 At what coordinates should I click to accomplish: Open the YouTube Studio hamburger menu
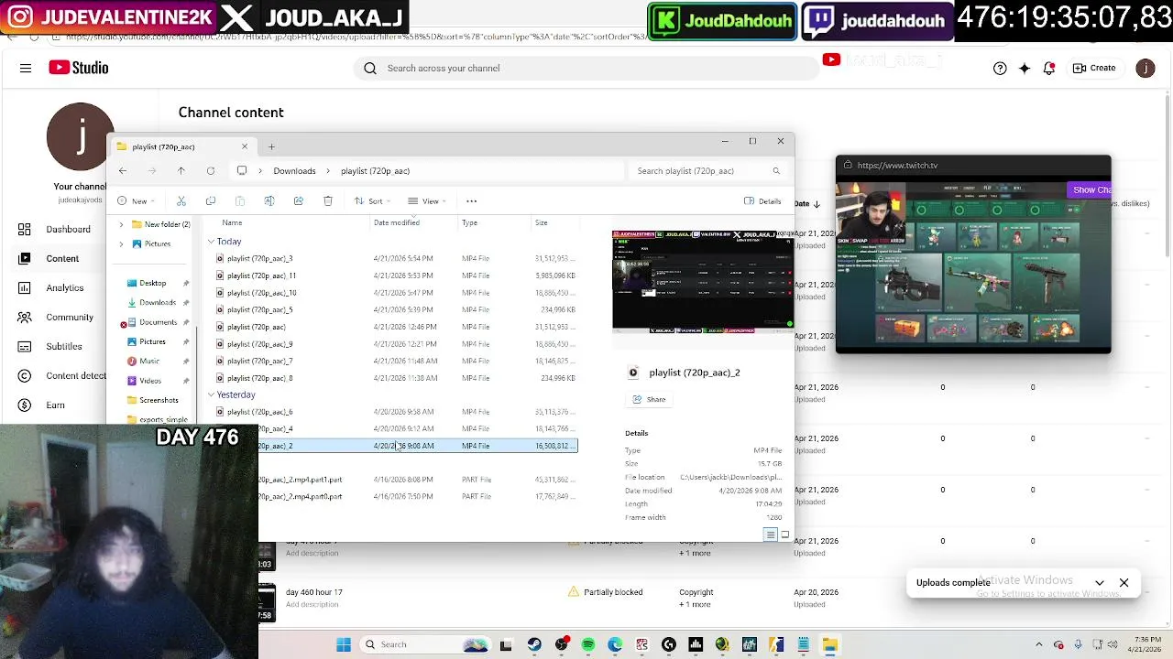click(26, 68)
